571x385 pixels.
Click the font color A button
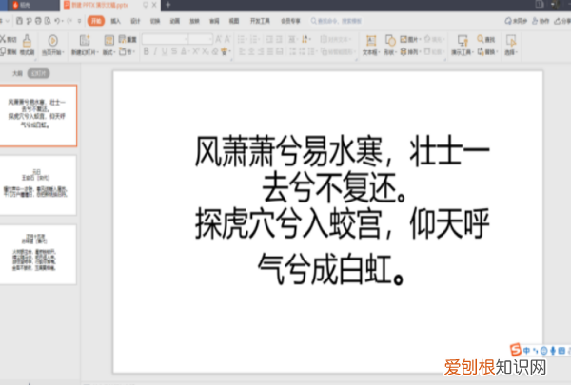tap(184, 51)
